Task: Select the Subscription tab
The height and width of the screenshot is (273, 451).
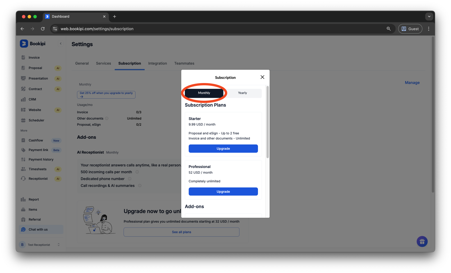Action: pos(130,63)
